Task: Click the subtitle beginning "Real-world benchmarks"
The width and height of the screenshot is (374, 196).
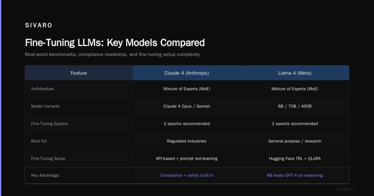Action: click(x=112, y=54)
